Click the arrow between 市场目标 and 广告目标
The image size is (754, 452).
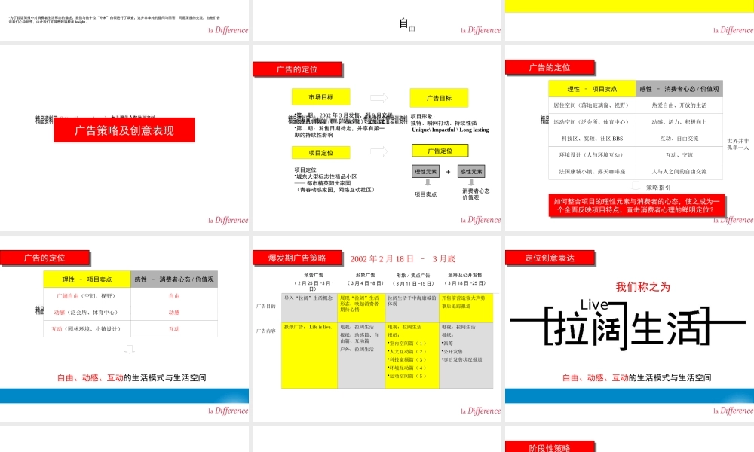pyautogui.click(x=379, y=97)
